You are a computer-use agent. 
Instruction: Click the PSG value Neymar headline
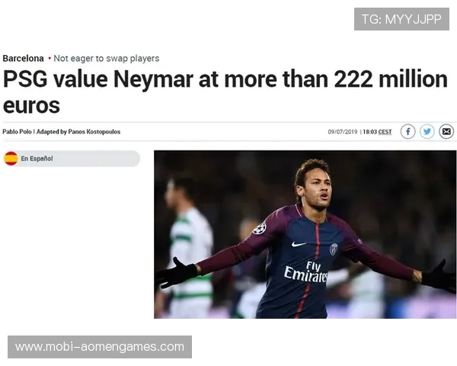tap(225, 91)
